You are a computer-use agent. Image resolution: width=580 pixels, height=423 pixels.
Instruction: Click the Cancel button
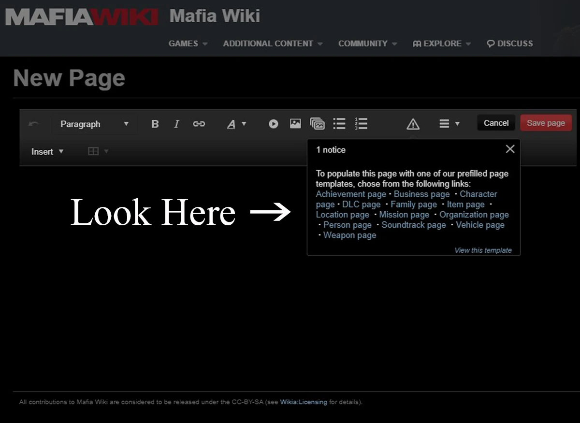(x=496, y=123)
